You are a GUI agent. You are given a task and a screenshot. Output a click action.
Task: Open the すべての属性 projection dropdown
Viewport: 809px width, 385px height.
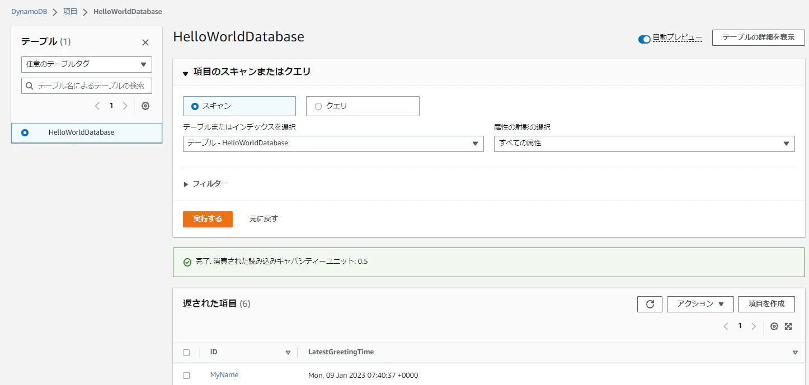tap(645, 144)
